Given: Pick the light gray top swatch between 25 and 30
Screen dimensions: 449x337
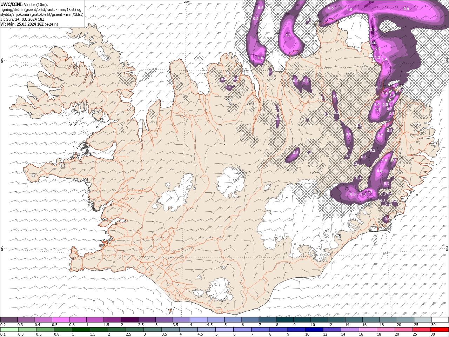Looking at the screenshot, I should (422, 320).
